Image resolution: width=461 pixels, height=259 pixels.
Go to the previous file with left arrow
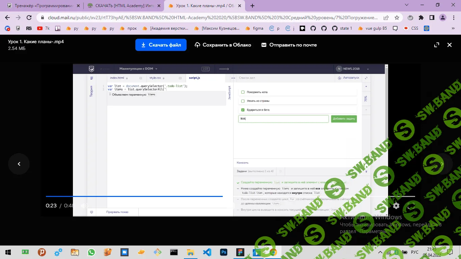[x=19, y=164]
